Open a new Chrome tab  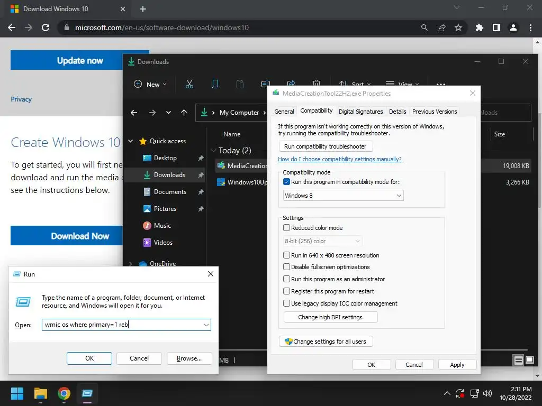[143, 9]
